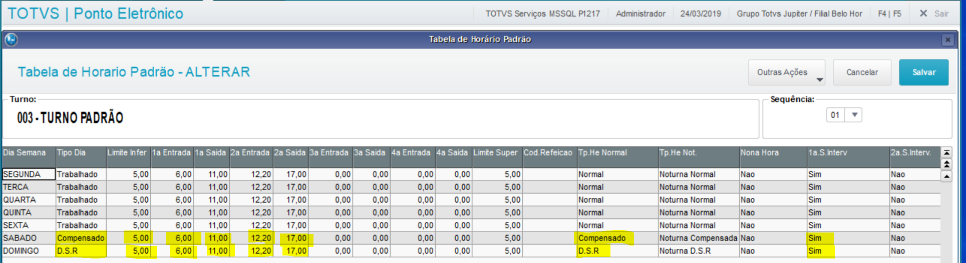Click the 4a Saida column header
966x263 pixels.
[453, 157]
